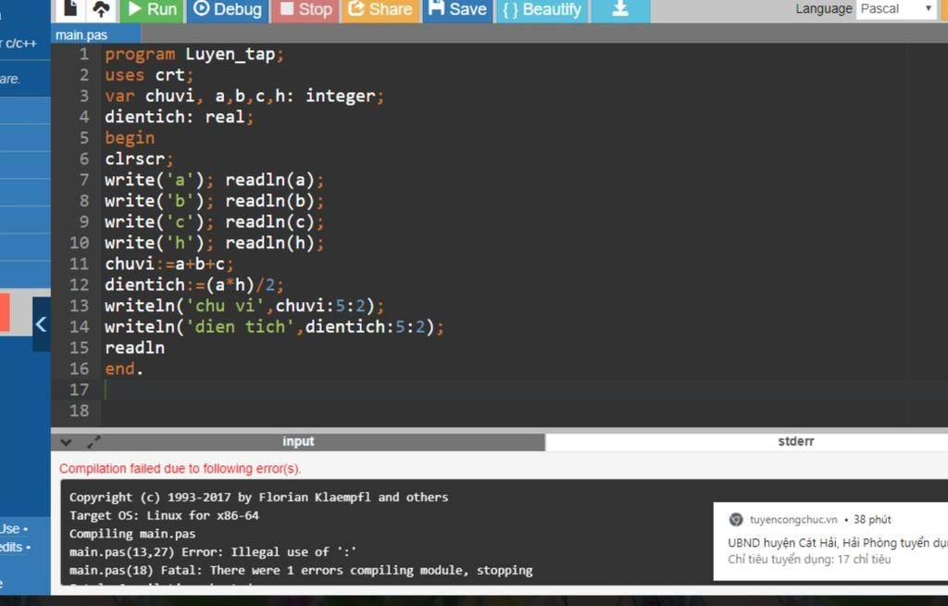
Task: Click the 'dientich: real;' declaration line
Action: point(179,117)
